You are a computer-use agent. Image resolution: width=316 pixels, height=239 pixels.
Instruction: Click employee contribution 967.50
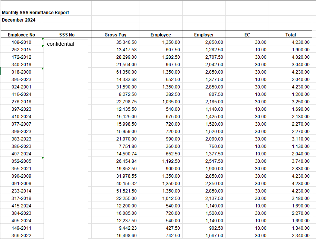point(173,65)
